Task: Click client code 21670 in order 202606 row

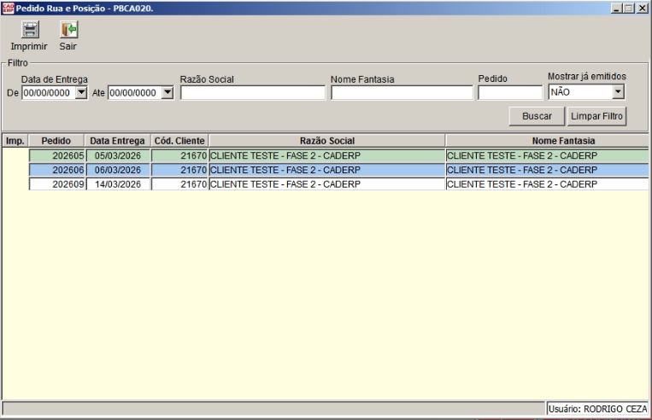Action: click(x=179, y=170)
